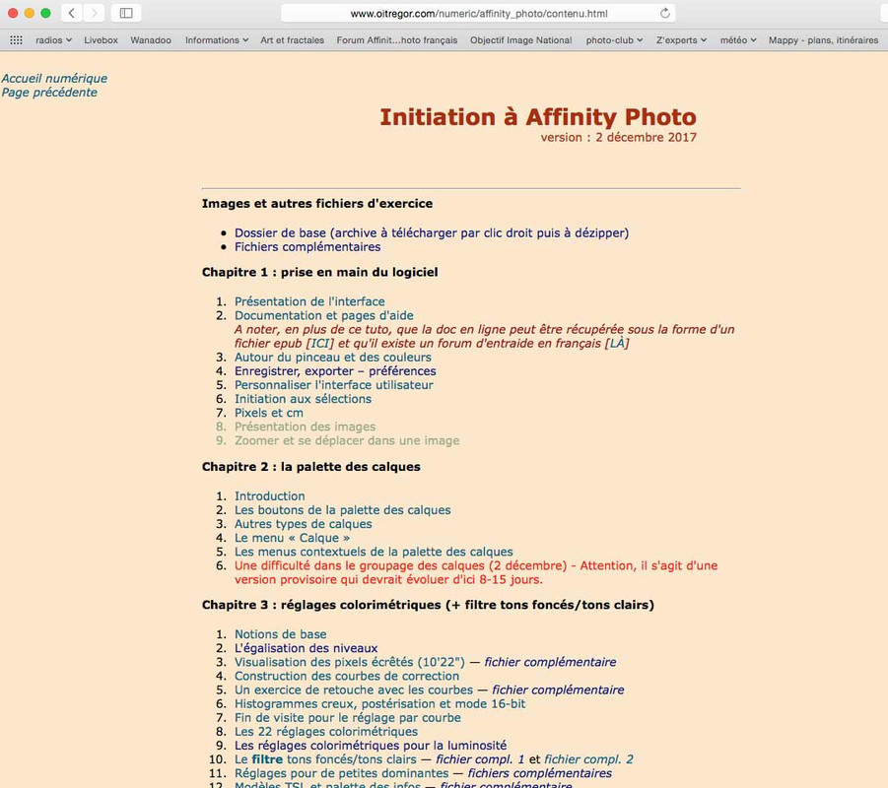Open the Mappy plans, itinéraires bookmark
The height and width of the screenshot is (788, 888).
coord(823,40)
